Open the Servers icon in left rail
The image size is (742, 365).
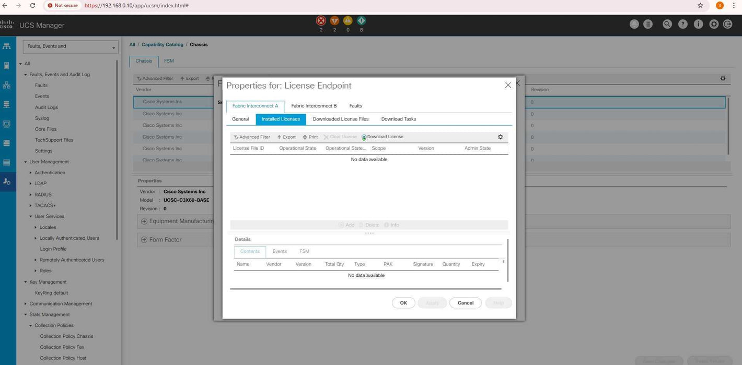(7, 66)
